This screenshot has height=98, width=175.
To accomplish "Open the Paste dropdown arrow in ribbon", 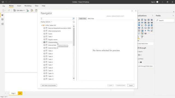I will tap(5, 10).
